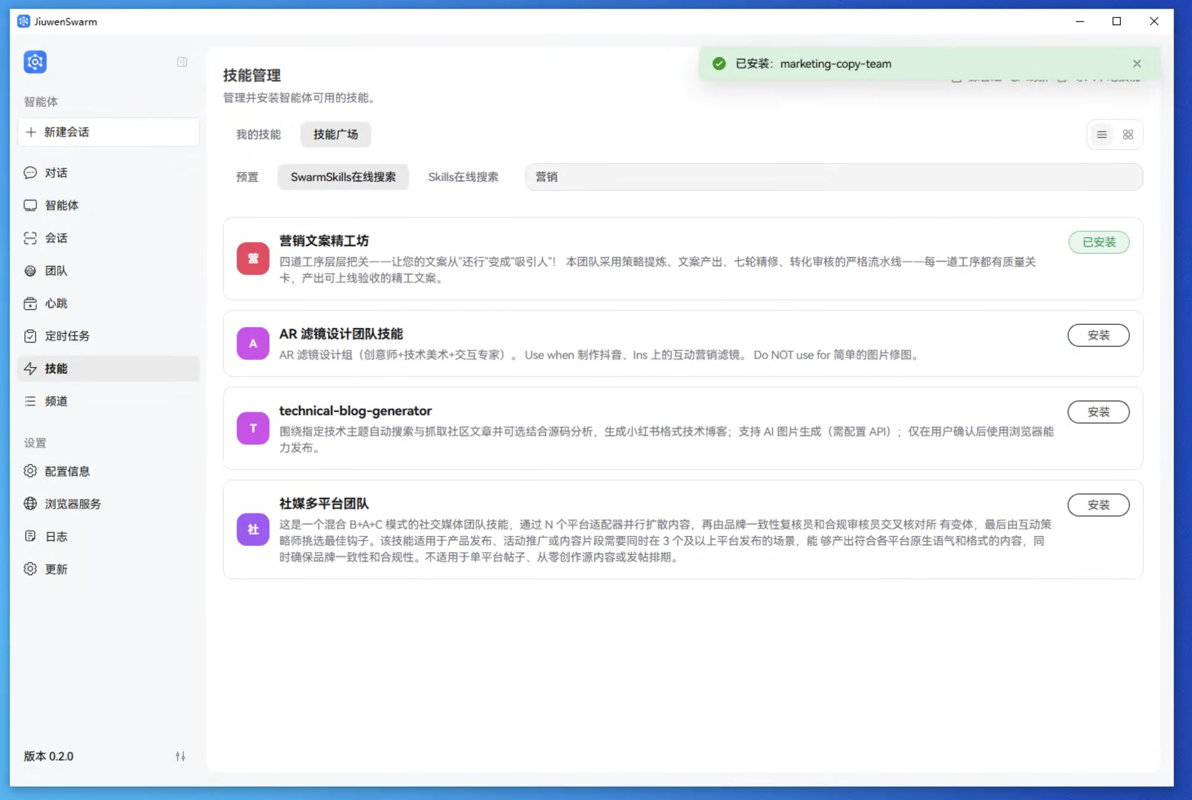The width and height of the screenshot is (1192, 800).
Task: Click the 营销 search input field
Action: tap(834, 177)
